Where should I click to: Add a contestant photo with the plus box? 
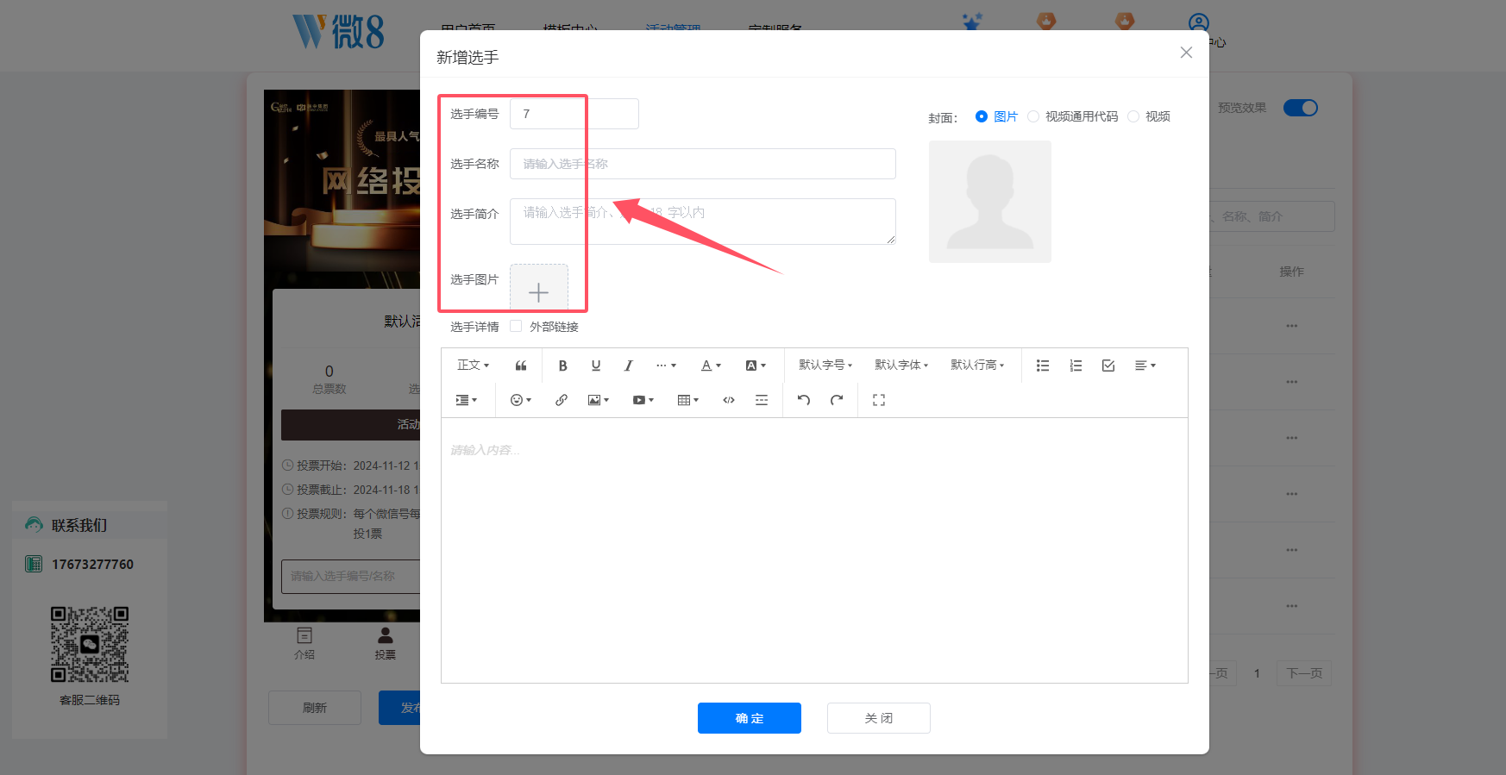tap(538, 288)
